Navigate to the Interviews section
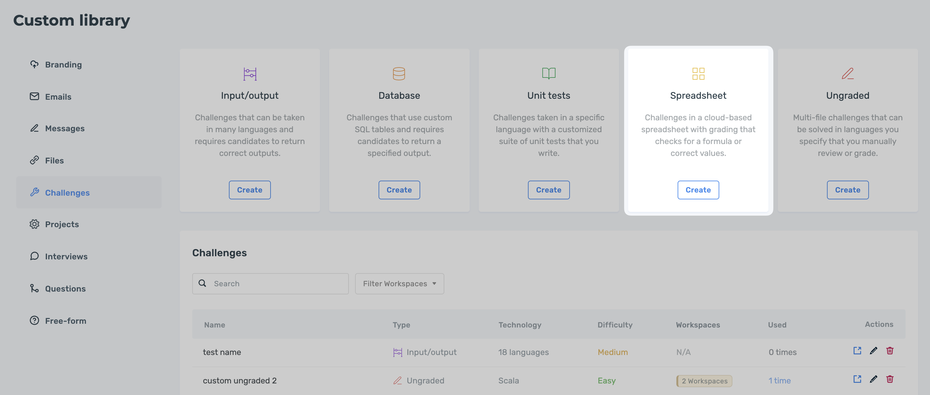 coord(66,256)
